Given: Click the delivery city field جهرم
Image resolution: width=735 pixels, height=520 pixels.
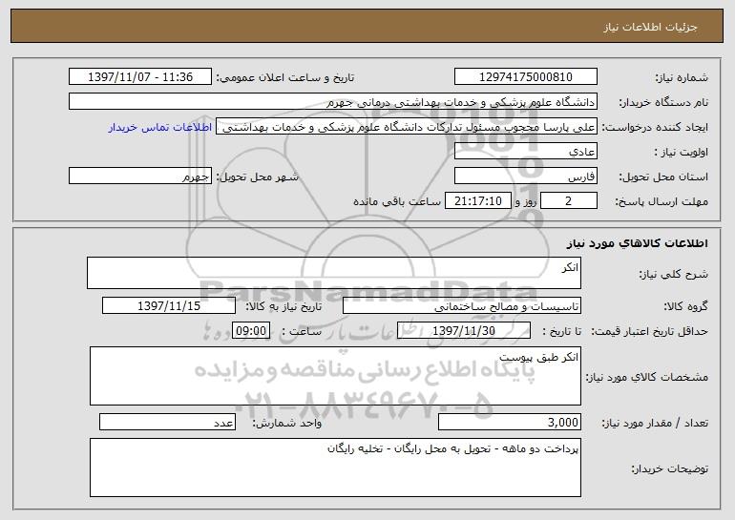Looking at the screenshot, I should click(140, 177).
